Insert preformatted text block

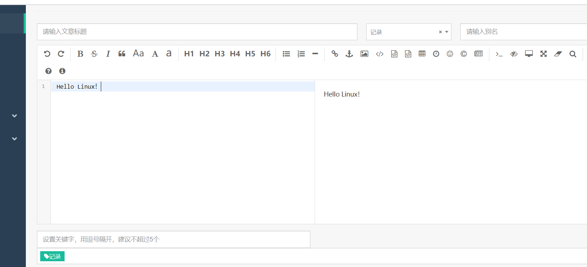394,54
